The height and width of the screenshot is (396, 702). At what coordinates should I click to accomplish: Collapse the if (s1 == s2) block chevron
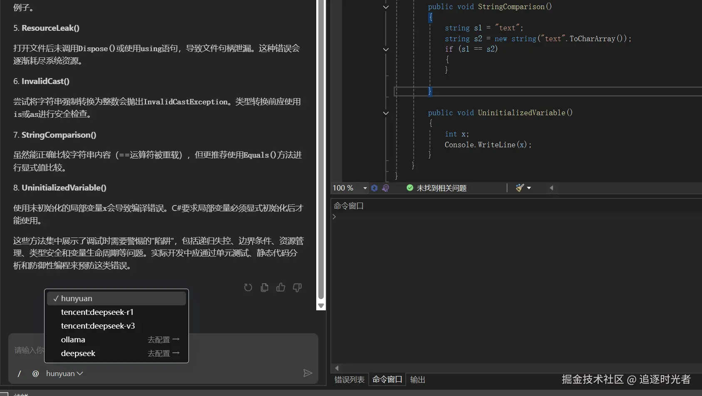tap(386, 49)
